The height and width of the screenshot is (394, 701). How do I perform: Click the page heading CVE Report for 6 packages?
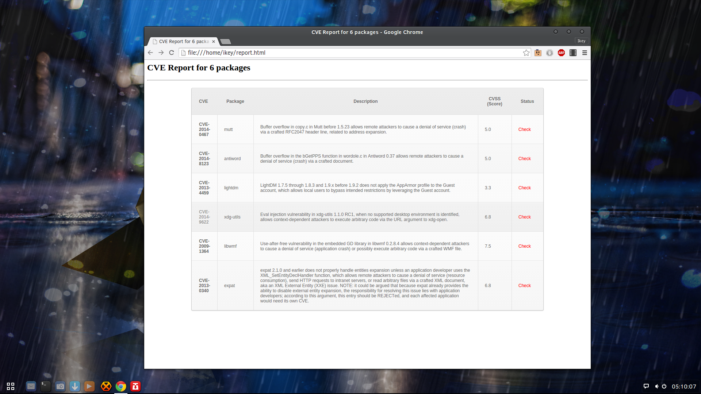(199, 68)
